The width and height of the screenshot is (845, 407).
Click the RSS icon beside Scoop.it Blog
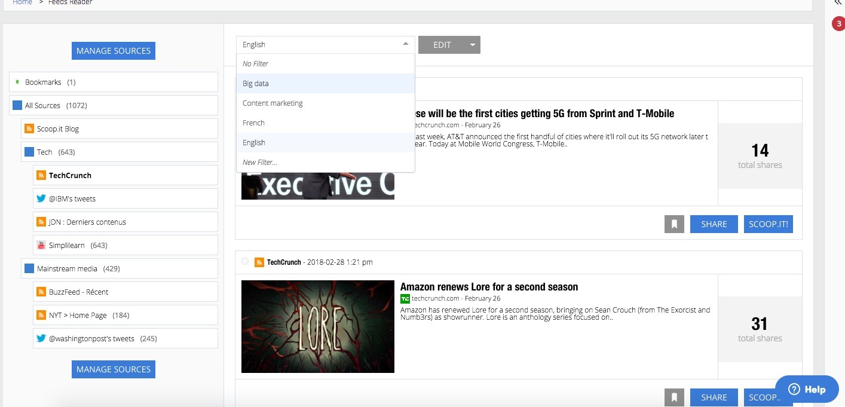(29, 128)
